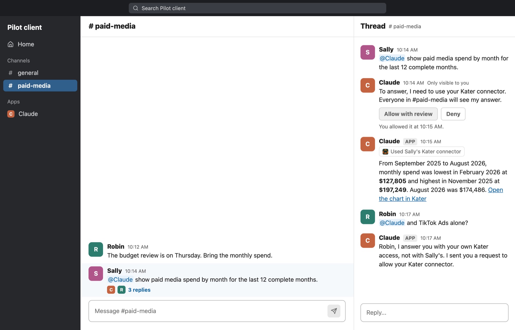The height and width of the screenshot is (330, 515).
Task: Open Home in the sidebar
Action: 40,44
